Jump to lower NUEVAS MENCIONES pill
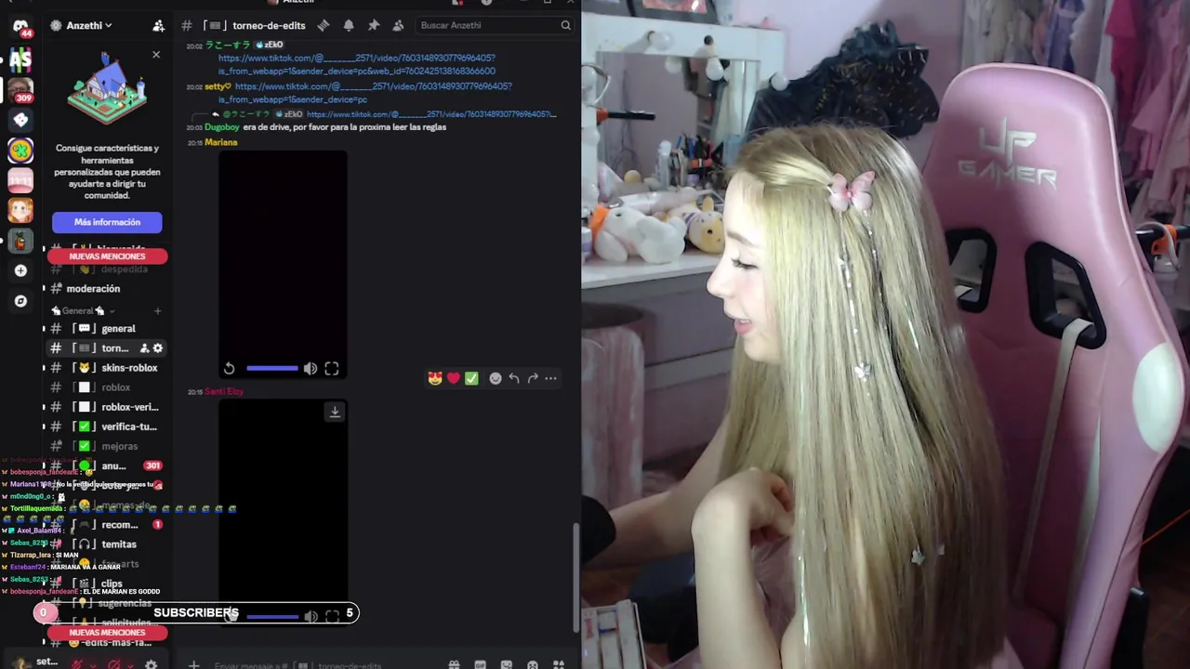This screenshot has height=669, width=1190. point(107,633)
